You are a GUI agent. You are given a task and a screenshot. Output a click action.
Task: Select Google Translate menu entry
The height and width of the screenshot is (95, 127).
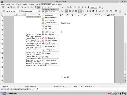[x=50, y=9]
